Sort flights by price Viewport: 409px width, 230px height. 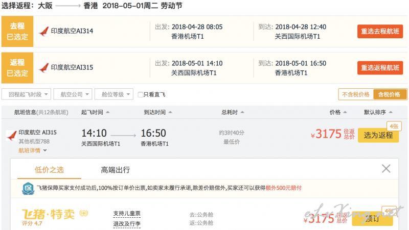(338, 112)
